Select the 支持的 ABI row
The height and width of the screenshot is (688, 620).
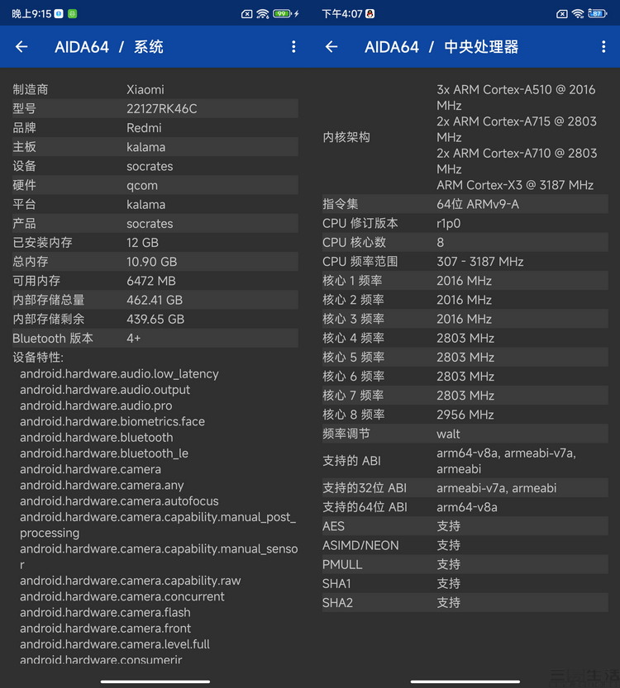click(x=465, y=461)
